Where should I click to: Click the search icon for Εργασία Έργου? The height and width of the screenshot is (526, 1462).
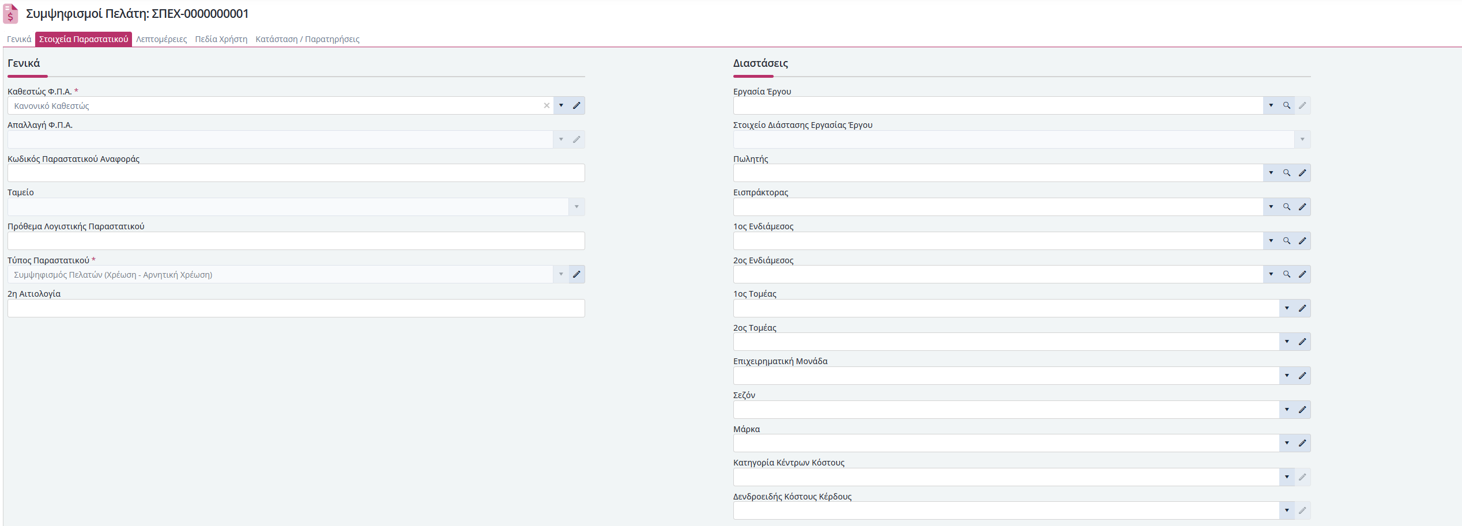(x=1287, y=105)
